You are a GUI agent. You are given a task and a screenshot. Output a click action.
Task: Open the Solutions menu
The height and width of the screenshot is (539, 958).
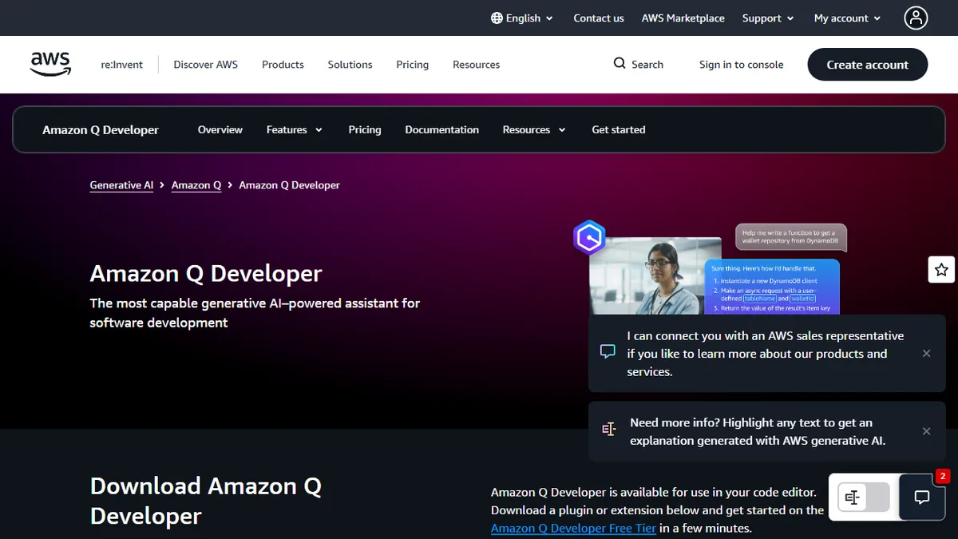350,65
